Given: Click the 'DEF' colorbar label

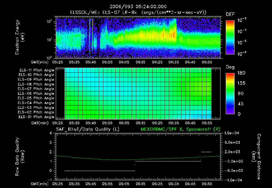Looking at the screenshot, I should tap(230, 14).
